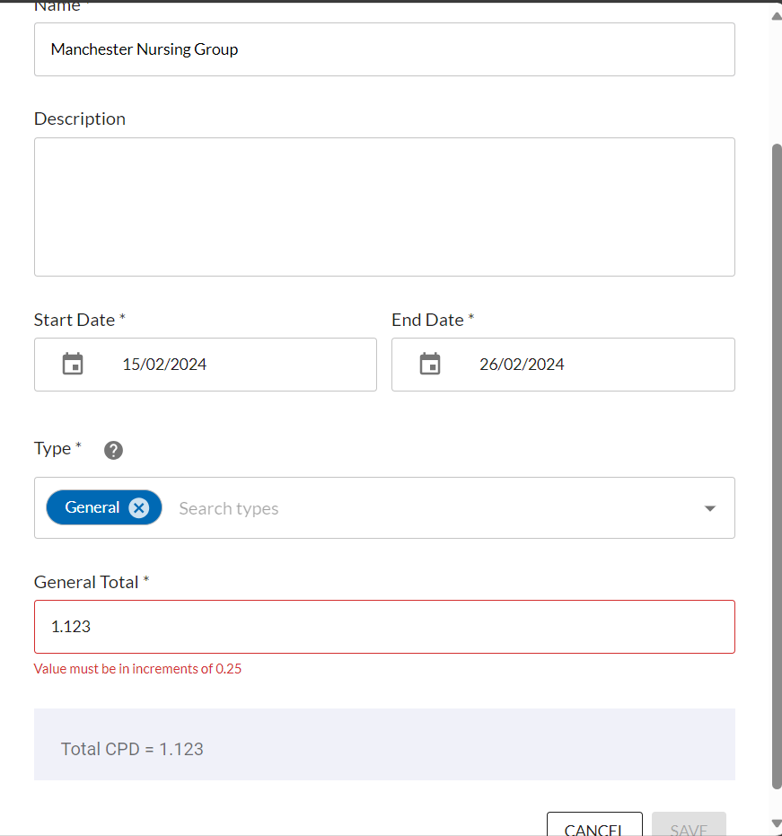Viewport: 782px width, 836px height.
Task: Remove the General chip with its X icon
Action: (138, 508)
